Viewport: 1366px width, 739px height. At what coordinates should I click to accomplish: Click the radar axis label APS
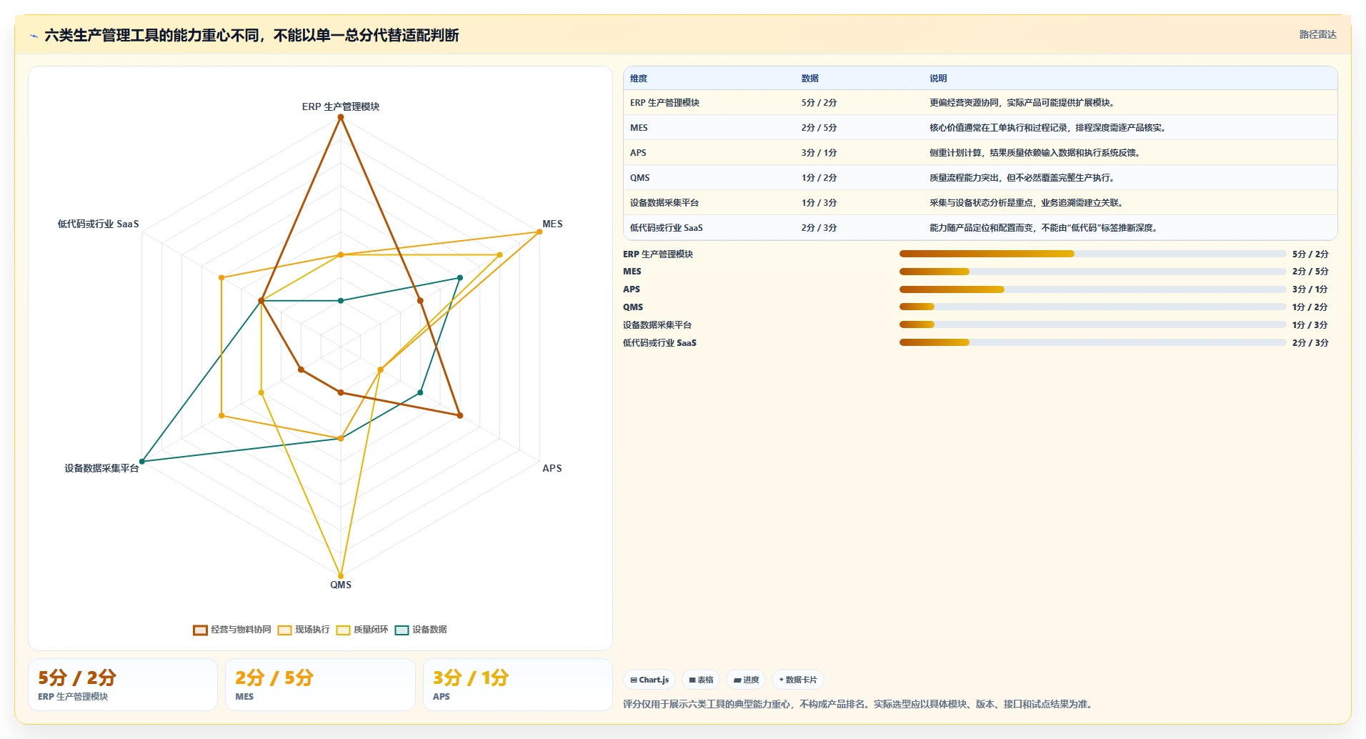(x=552, y=468)
